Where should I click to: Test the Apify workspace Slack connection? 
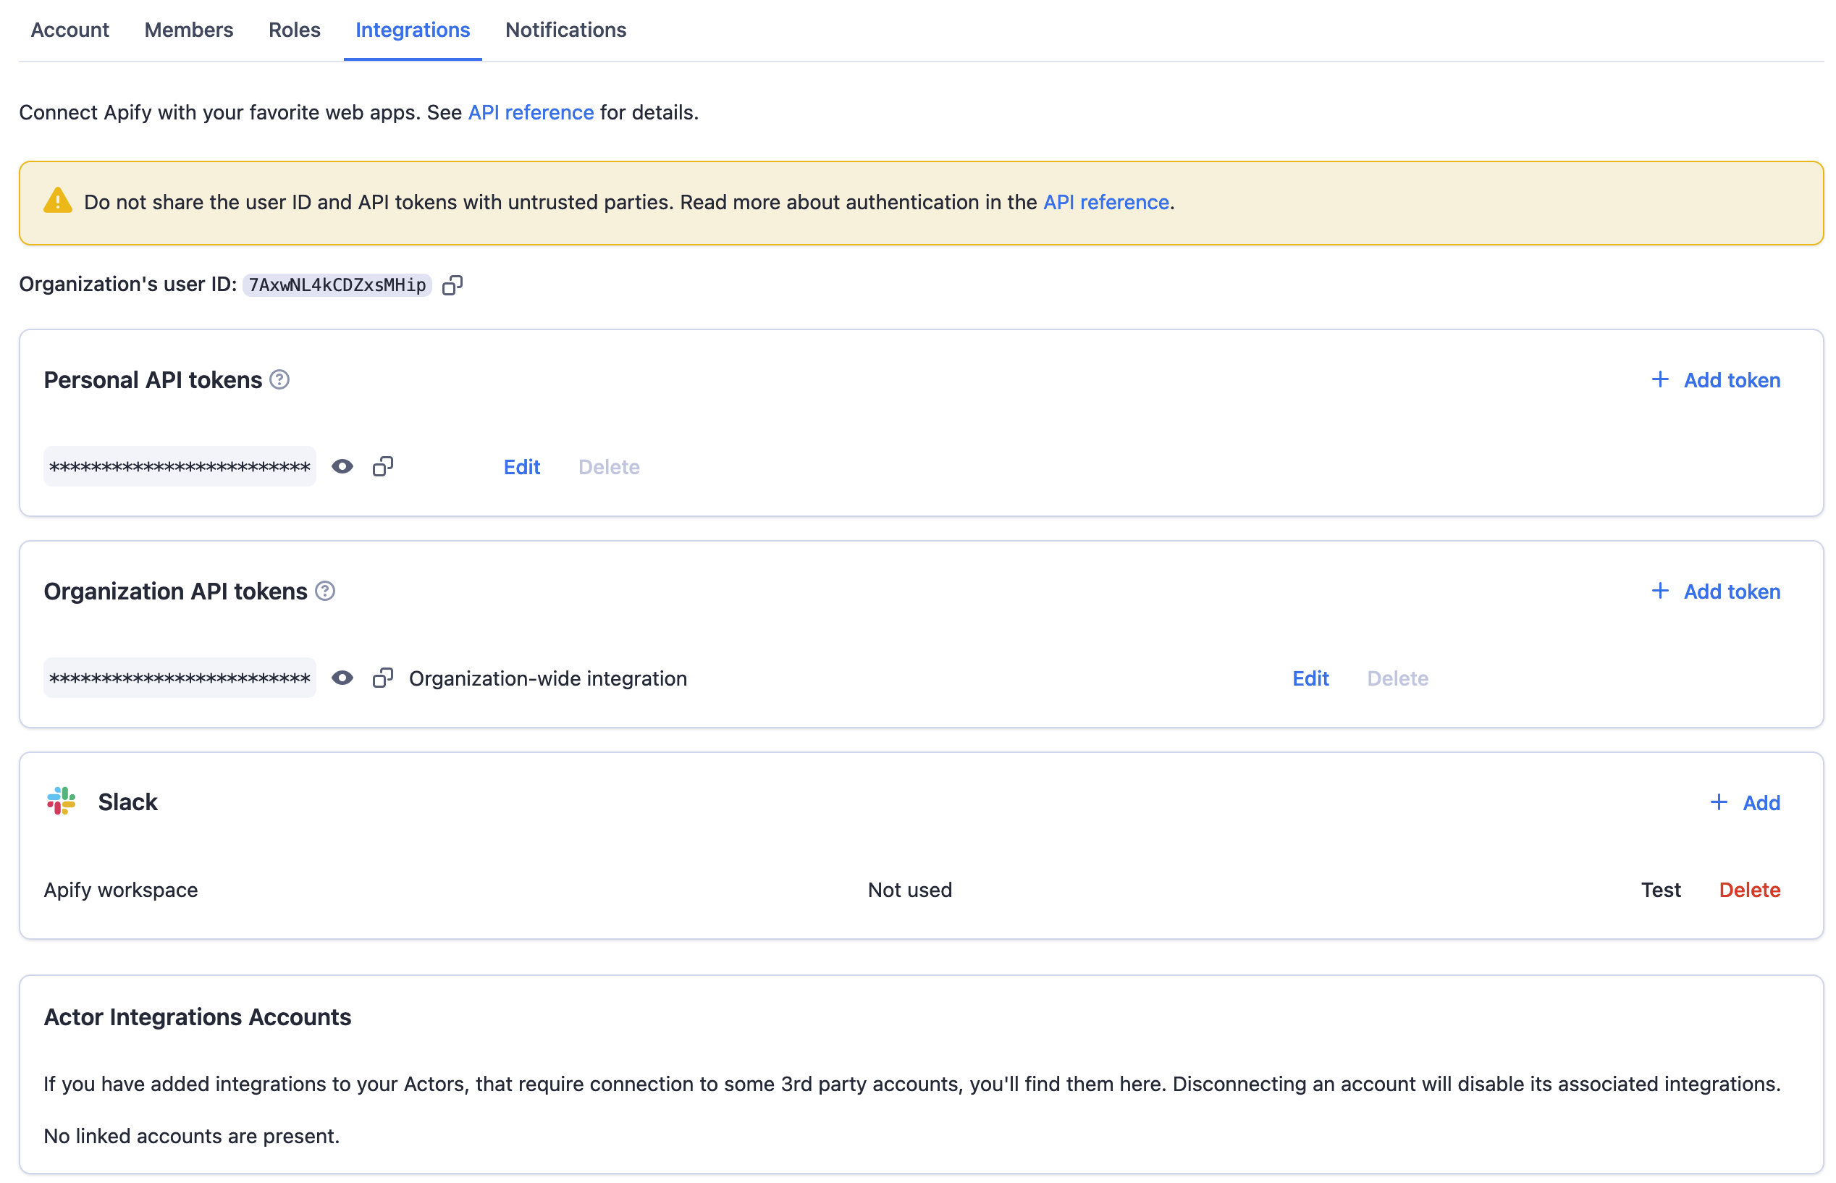tap(1660, 889)
